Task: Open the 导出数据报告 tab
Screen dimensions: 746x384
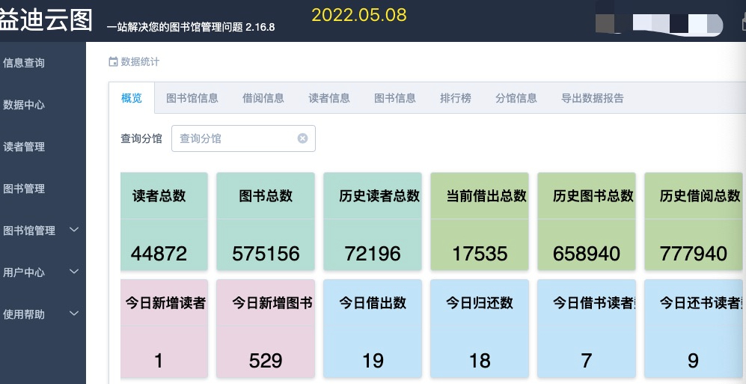Action: click(593, 98)
